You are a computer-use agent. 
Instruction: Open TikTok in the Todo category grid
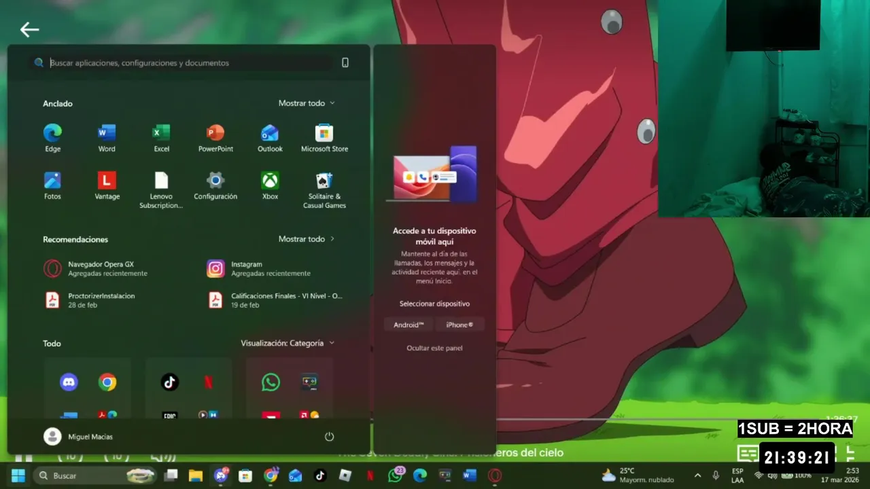tap(170, 382)
